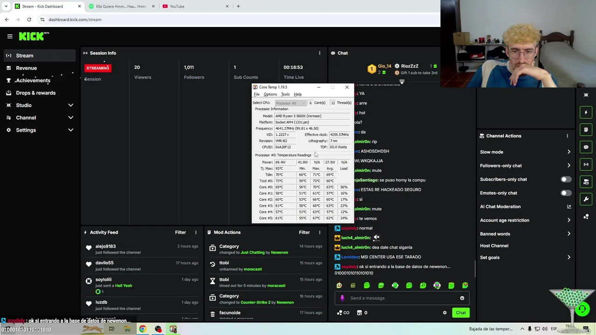Switch to YouTube browser tab
Viewport: 596px width, 335px height.
(x=195, y=7)
